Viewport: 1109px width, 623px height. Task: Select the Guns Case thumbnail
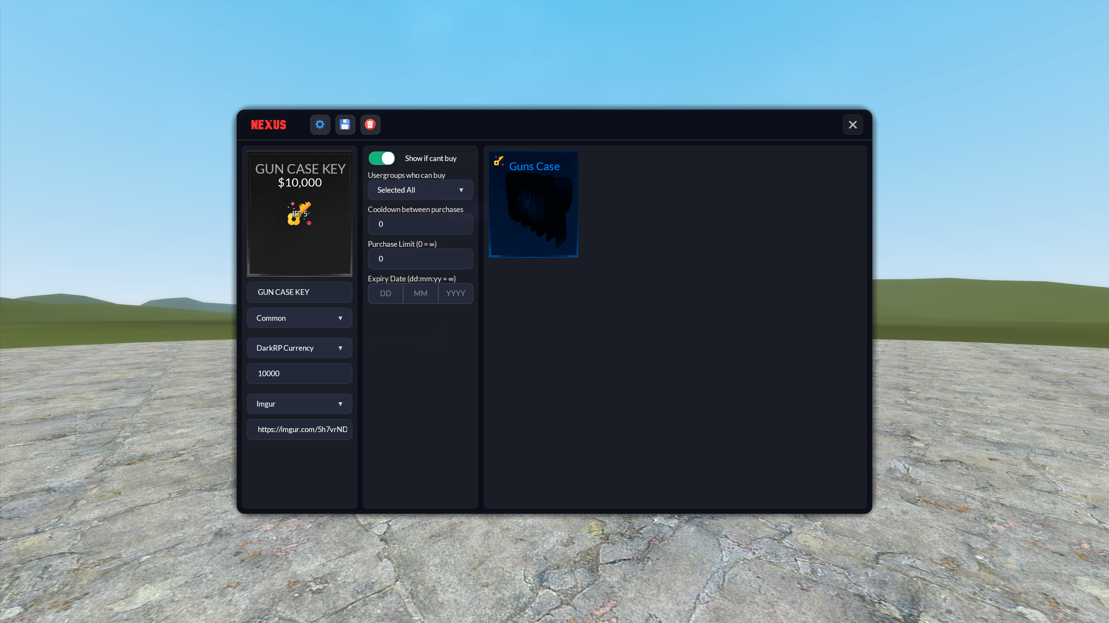[533, 204]
